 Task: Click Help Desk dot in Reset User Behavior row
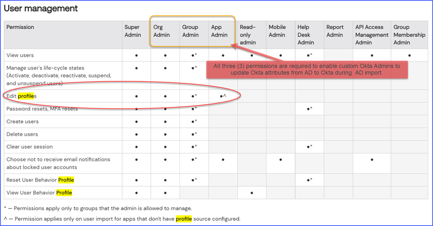coord(309,180)
